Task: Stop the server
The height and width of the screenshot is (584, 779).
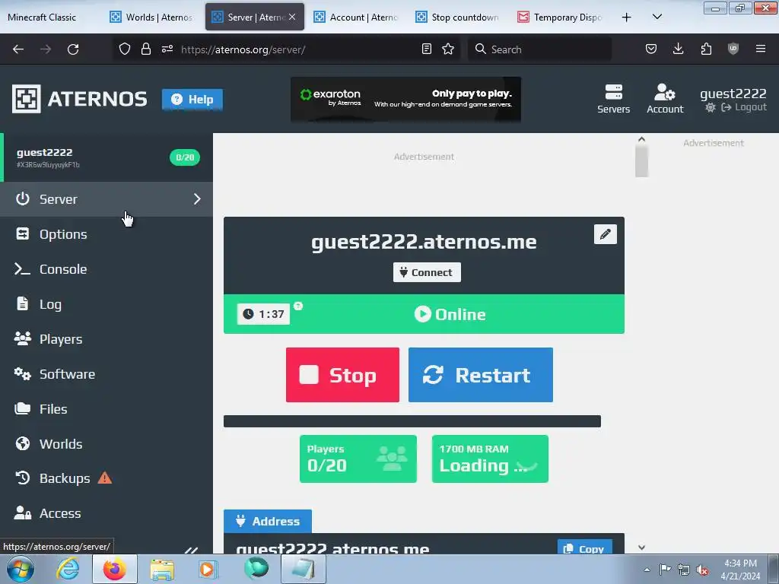Action: point(342,375)
